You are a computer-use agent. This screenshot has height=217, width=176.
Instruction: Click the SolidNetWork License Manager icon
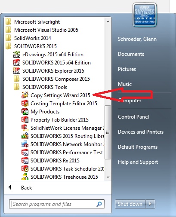pyautogui.click(x=25, y=128)
